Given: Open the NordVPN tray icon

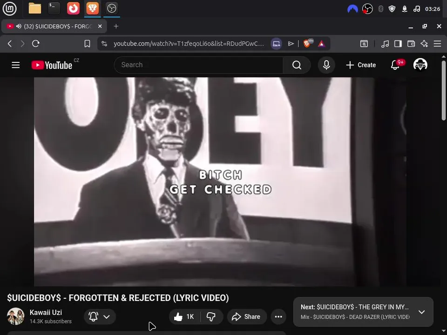Looking at the screenshot, I should click(352, 9).
